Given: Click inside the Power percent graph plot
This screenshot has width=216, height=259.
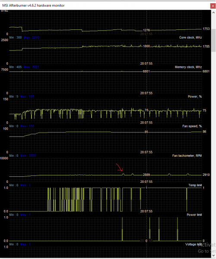Looking at the screenshot, I should [x=105, y=111].
